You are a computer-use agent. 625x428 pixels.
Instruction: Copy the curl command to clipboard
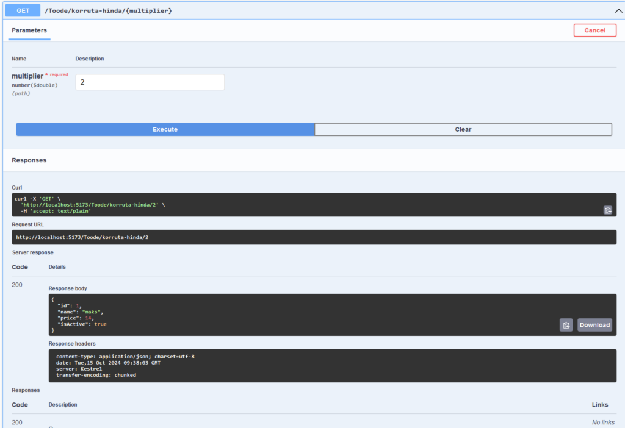607,210
